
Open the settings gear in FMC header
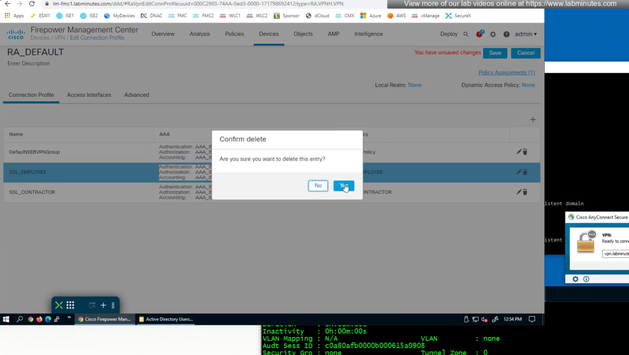tap(493, 34)
